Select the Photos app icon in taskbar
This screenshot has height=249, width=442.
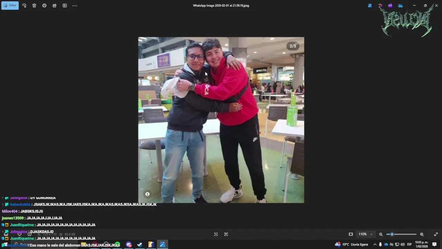(162, 245)
